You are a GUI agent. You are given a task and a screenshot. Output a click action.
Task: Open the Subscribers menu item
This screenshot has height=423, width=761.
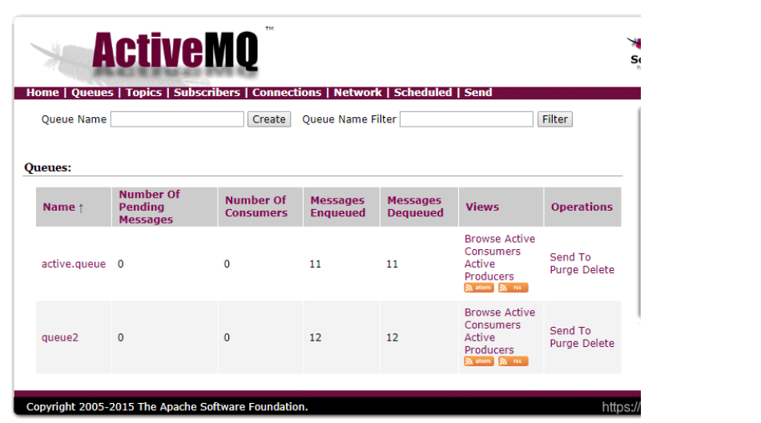207,93
